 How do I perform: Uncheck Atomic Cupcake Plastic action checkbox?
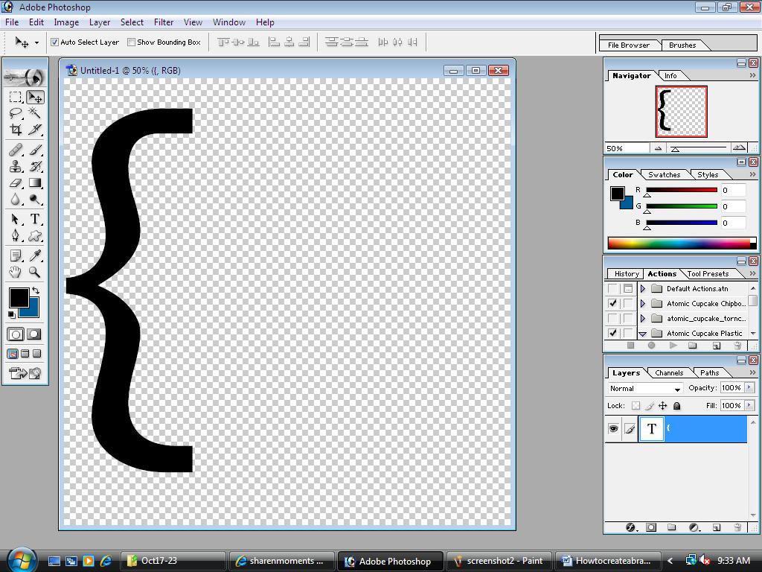coord(613,333)
